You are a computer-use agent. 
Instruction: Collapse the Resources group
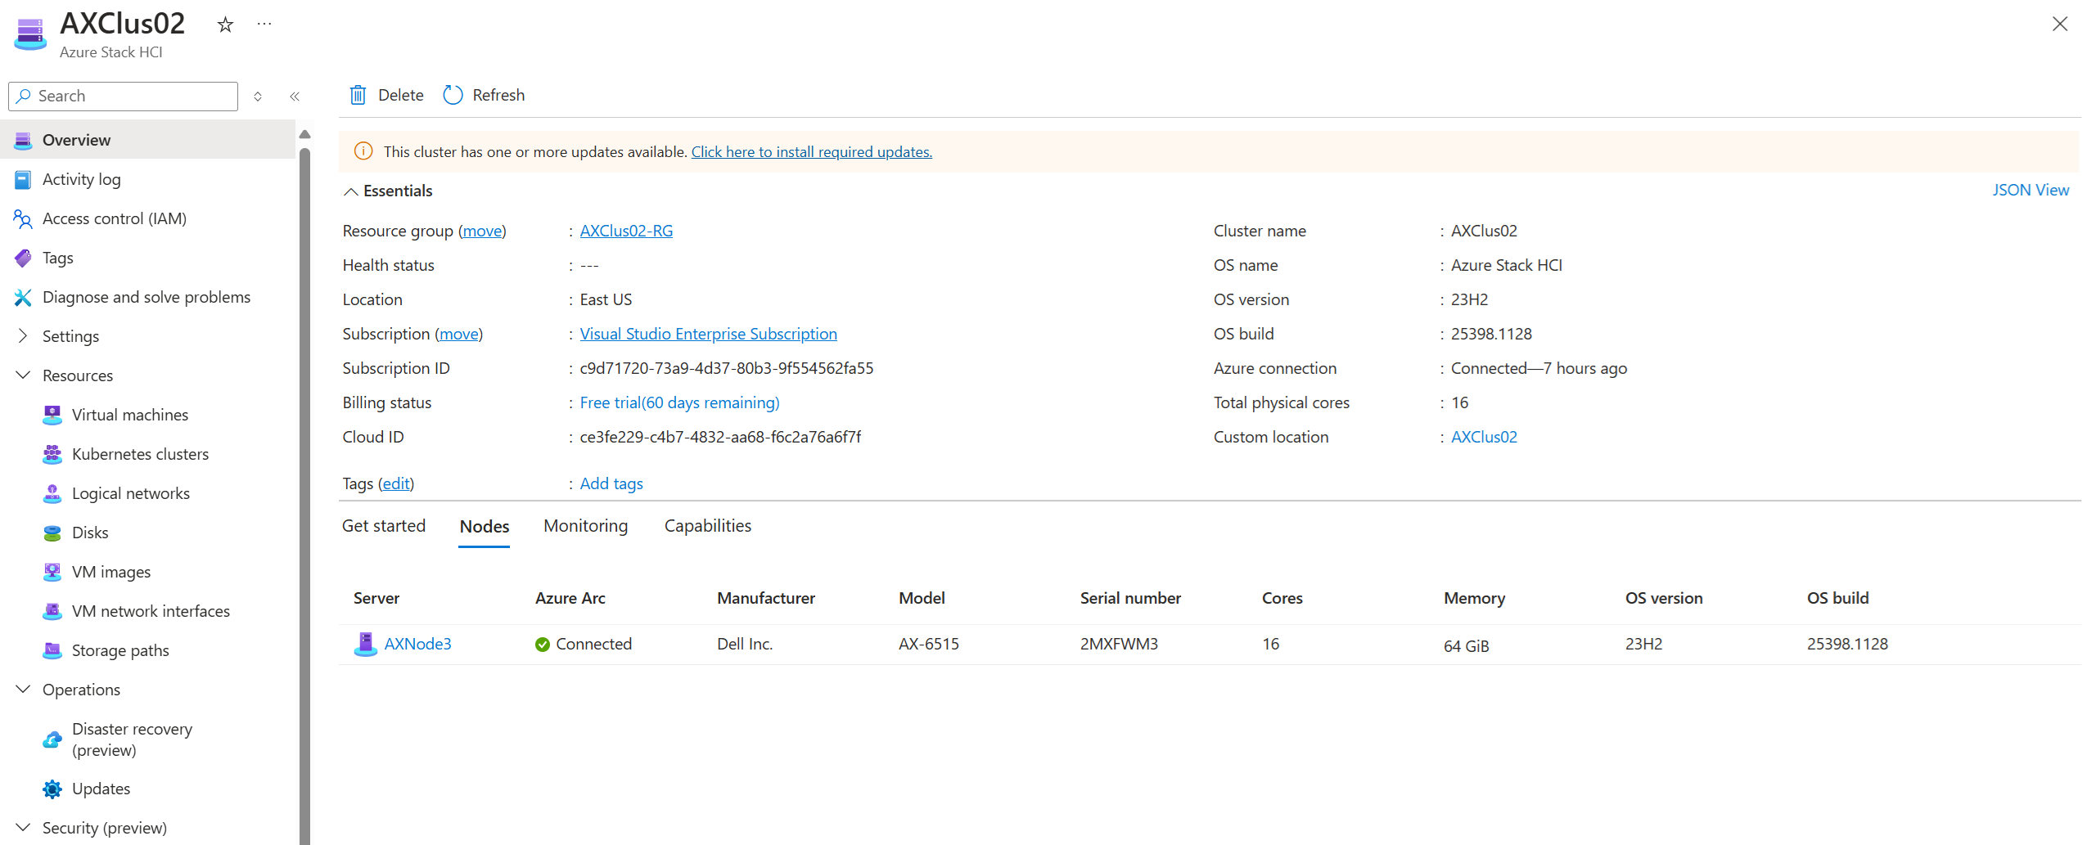coord(23,375)
